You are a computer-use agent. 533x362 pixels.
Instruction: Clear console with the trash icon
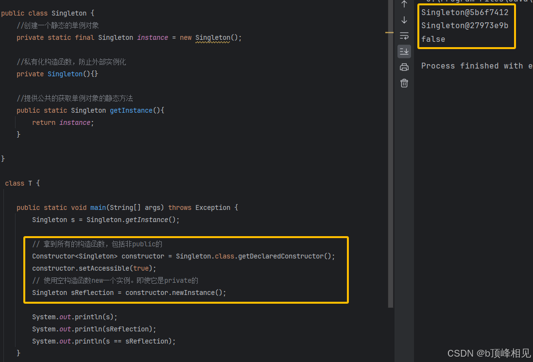tap(404, 83)
